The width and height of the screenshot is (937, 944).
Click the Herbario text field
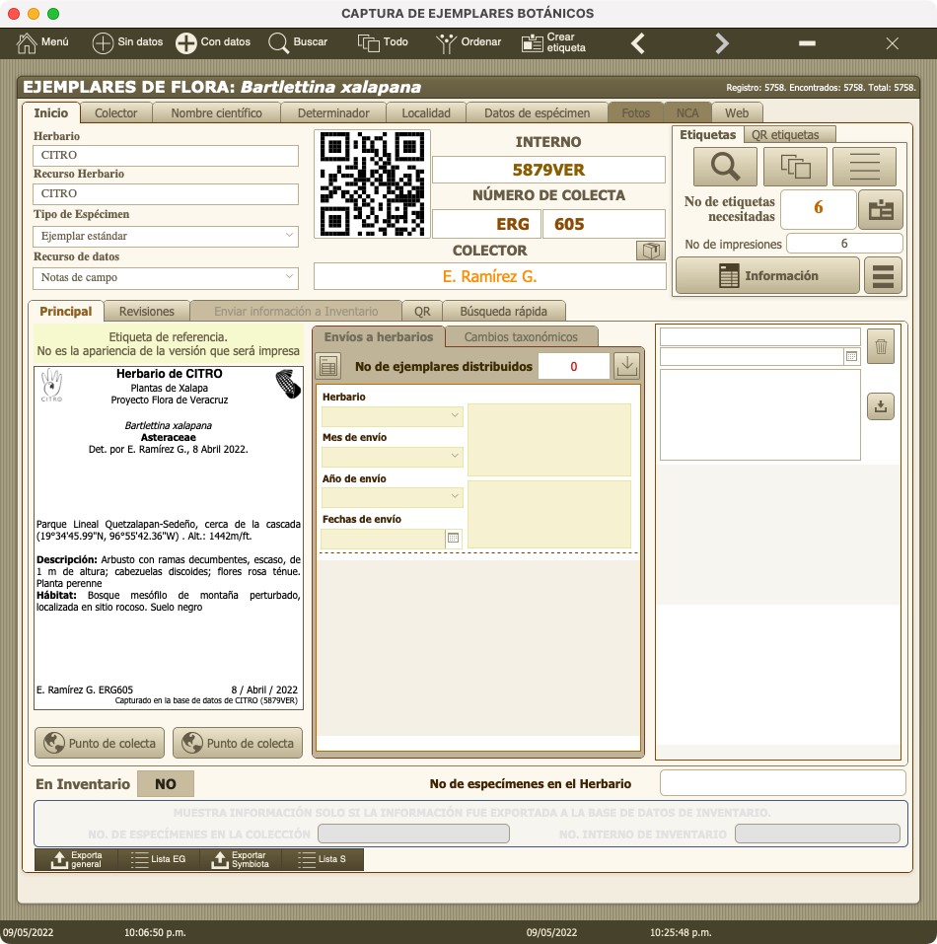(x=166, y=155)
